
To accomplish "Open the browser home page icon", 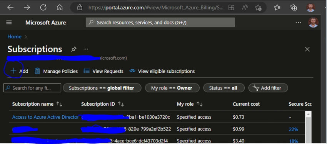I will coord(60,8).
